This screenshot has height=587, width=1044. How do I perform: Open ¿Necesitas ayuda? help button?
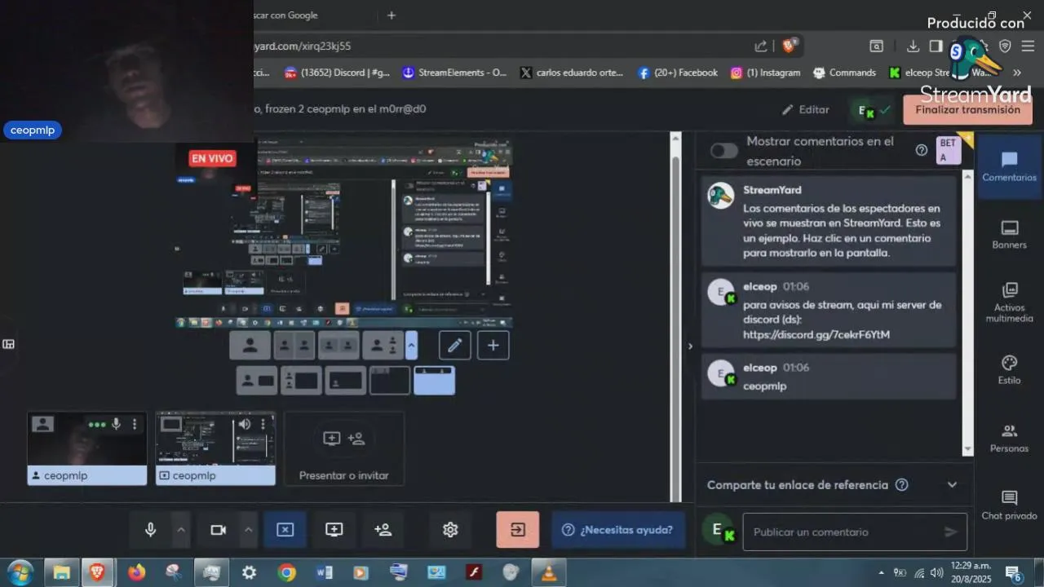(x=618, y=530)
